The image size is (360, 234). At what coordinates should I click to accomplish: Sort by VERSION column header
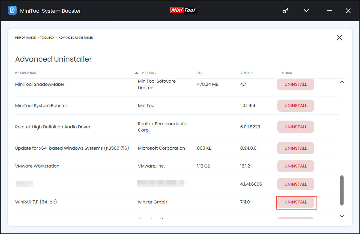247,73
